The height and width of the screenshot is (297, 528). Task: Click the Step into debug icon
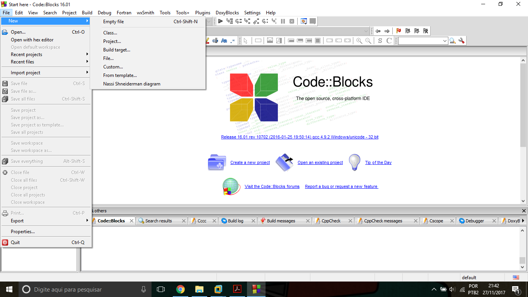(247, 21)
